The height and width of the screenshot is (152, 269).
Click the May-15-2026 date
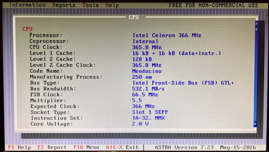[x=238, y=147]
